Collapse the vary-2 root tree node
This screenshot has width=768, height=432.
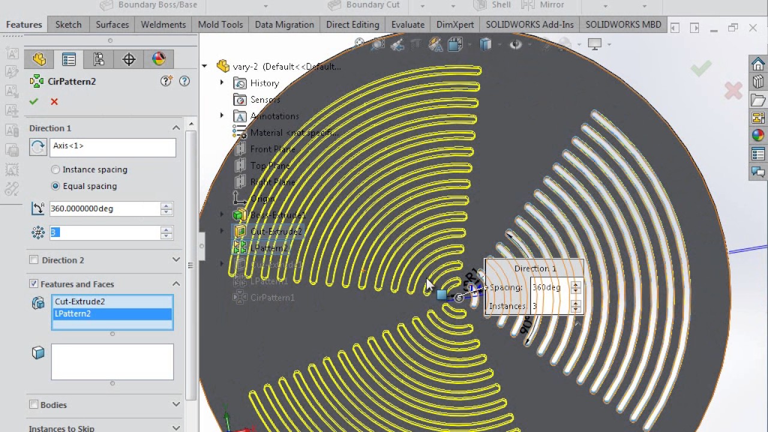click(205, 66)
